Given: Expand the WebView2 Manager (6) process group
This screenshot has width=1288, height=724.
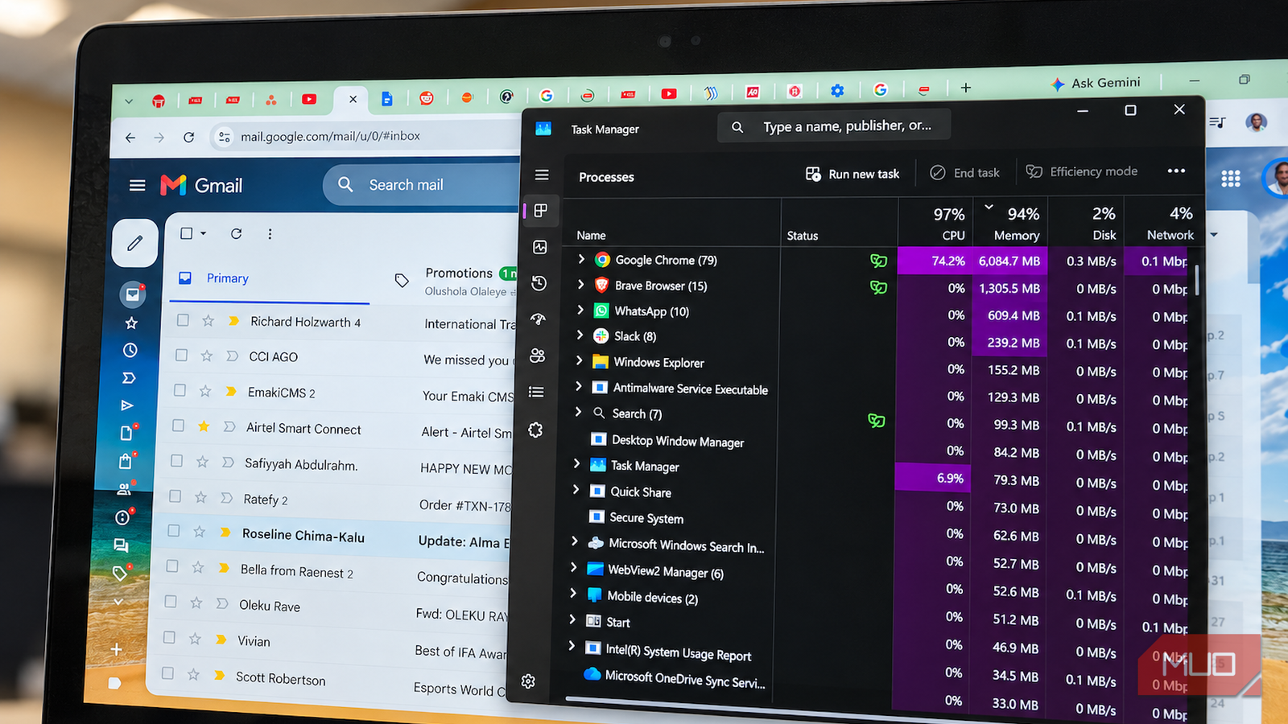Looking at the screenshot, I should coord(573,567).
